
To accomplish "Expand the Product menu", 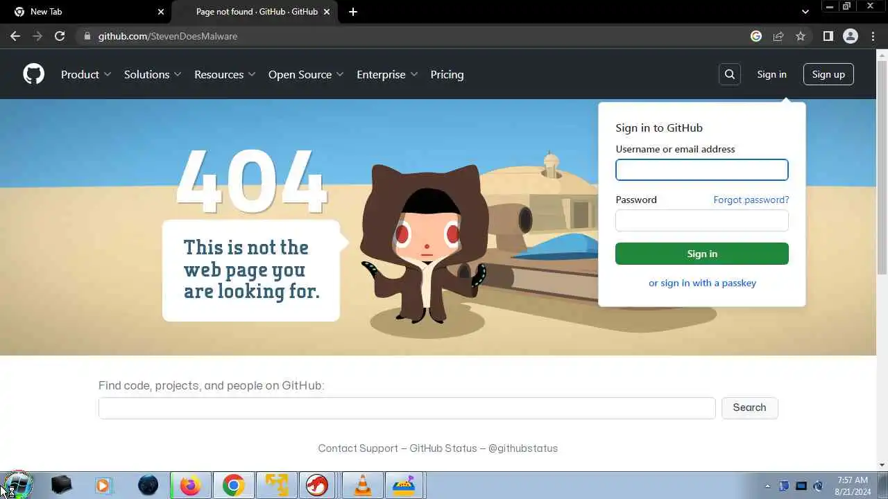I will pyautogui.click(x=86, y=74).
